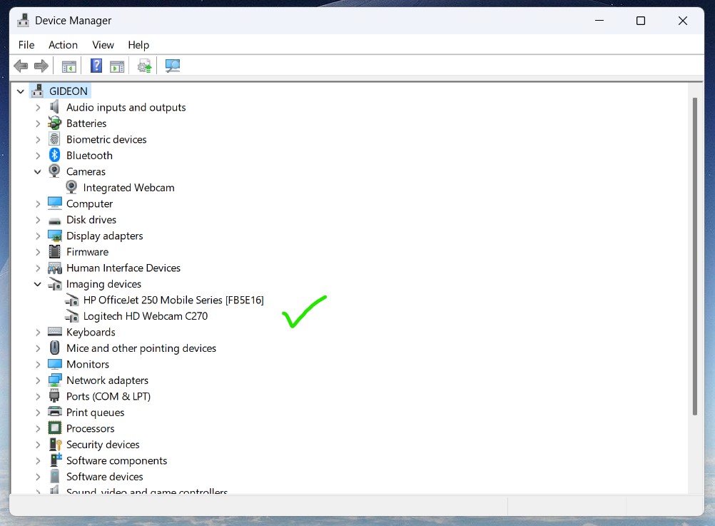This screenshot has width=715, height=526.
Task: Click the vertical scrollbar in device list
Action: tap(694, 257)
